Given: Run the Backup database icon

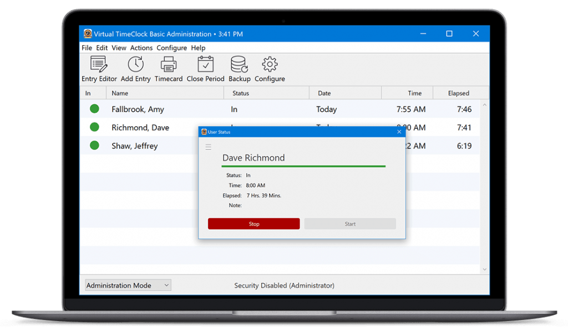Looking at the screenshot, I should coord(239,64).
